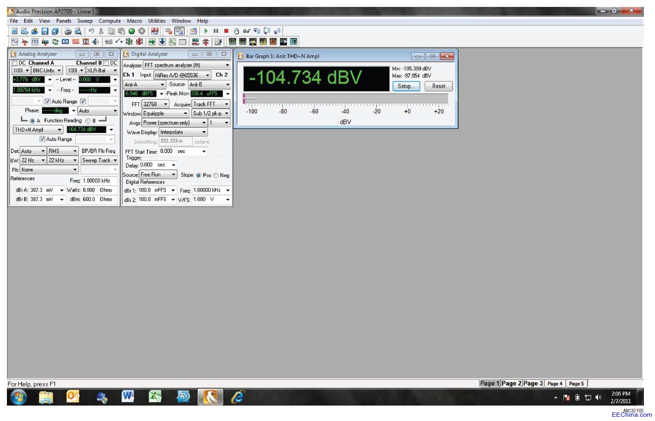This screenshot has width=655, height=421.
Task: Click the Print icon in toolbar
Action: tap(68, 31)
